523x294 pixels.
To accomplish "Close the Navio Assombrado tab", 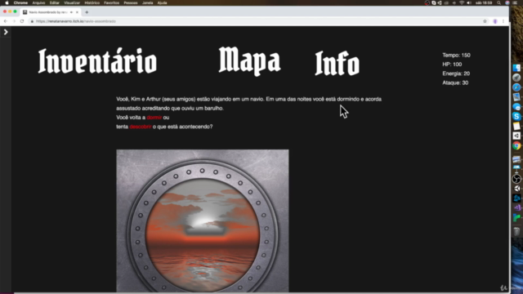I will point(77,12).
